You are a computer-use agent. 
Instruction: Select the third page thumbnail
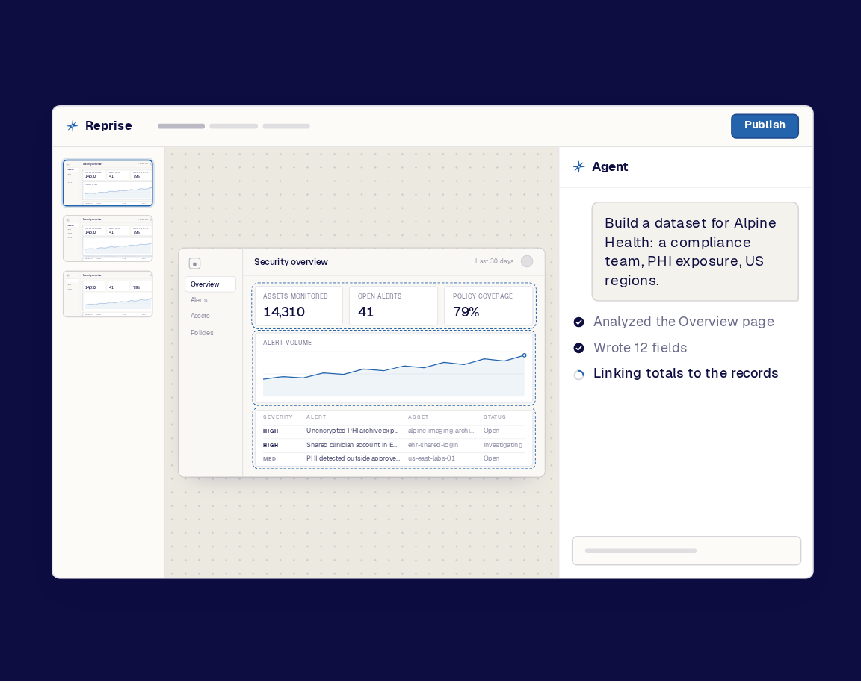[108, 294]
